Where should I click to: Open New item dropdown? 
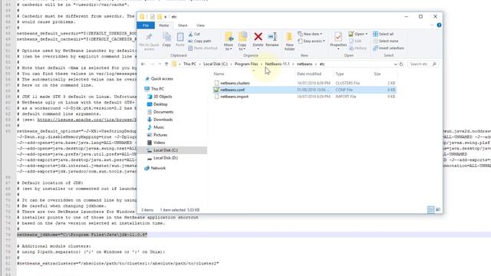310,34
